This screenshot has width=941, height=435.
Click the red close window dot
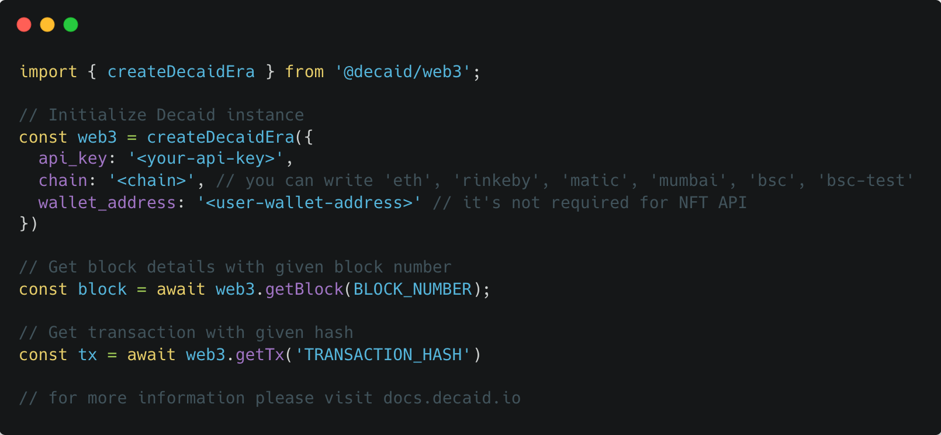point(24,25)
